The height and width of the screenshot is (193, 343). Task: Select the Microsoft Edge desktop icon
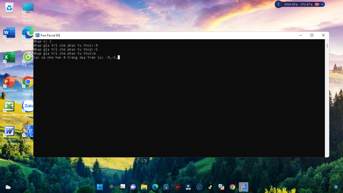(27, 36)
